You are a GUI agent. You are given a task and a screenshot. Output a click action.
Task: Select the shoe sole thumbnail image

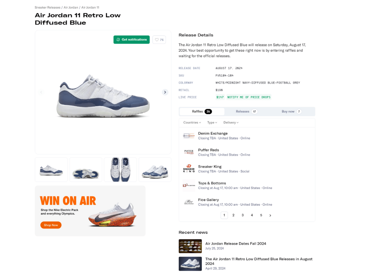[x=86, y=170]
